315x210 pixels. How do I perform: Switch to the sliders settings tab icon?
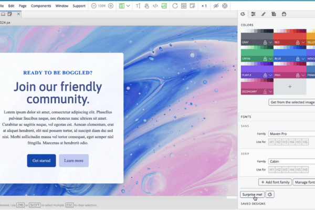coord(253,14)
